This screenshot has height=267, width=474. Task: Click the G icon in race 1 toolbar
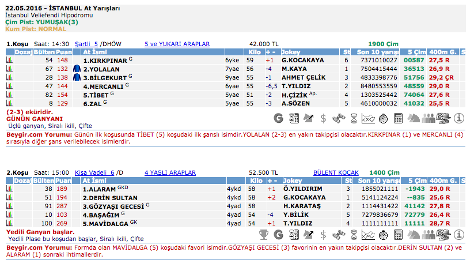point(279,119)
